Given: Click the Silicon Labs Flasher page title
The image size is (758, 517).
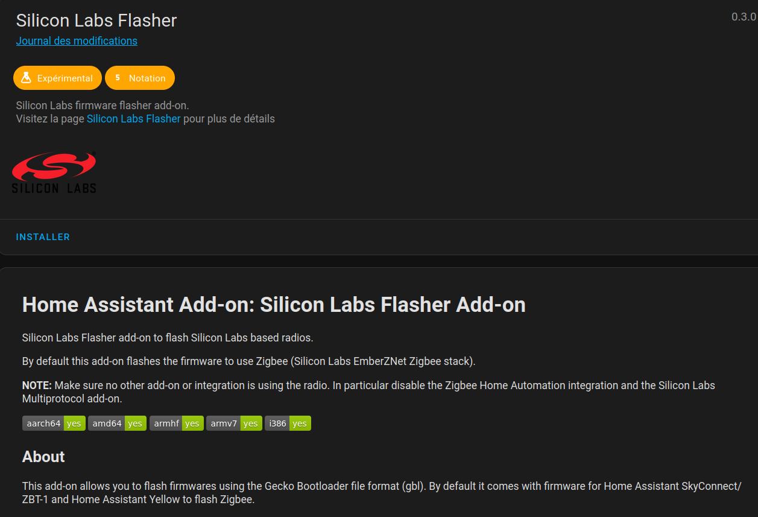Looking at the screenshot, I should 96,21.
